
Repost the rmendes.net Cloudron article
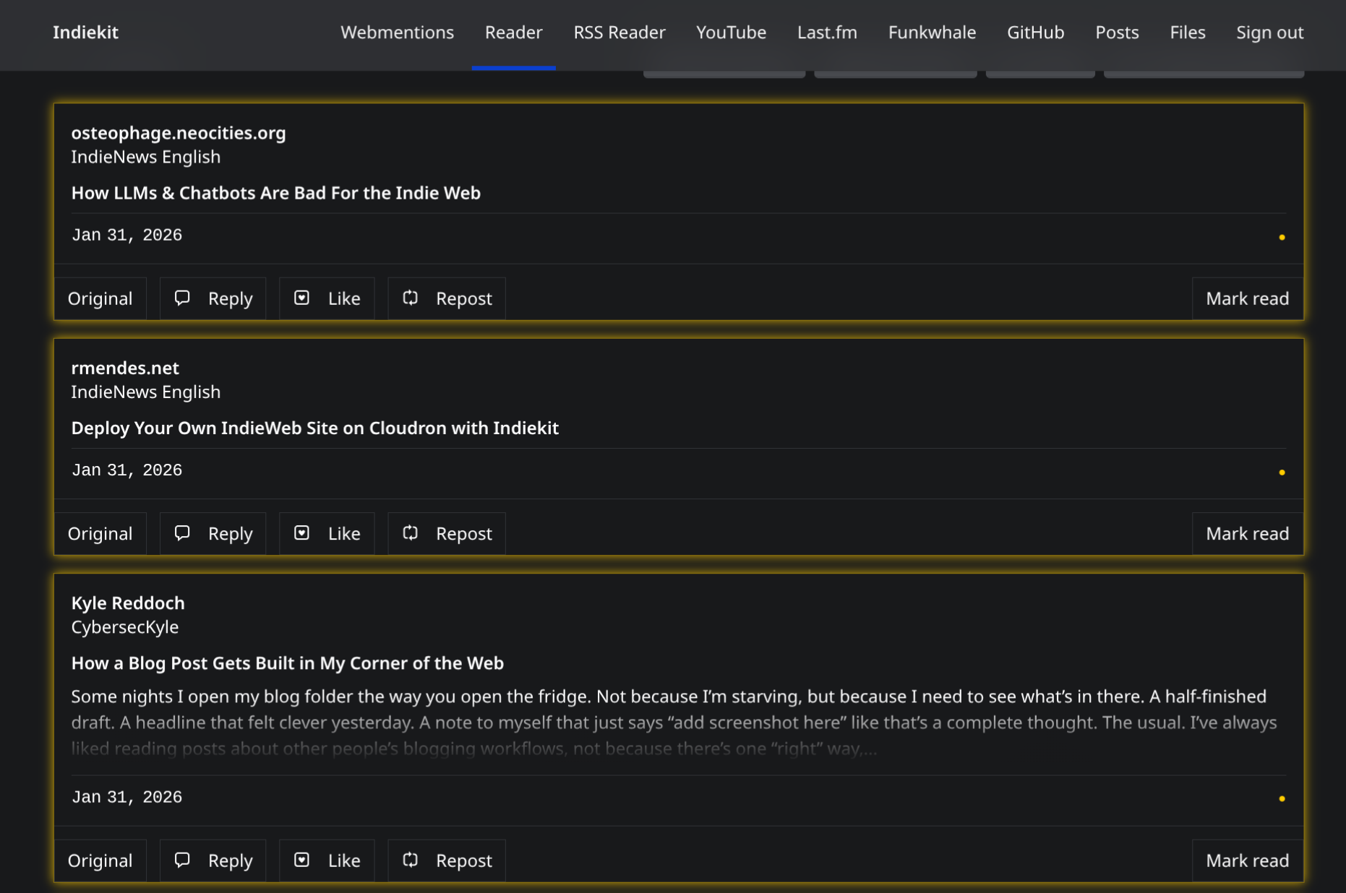447,533
